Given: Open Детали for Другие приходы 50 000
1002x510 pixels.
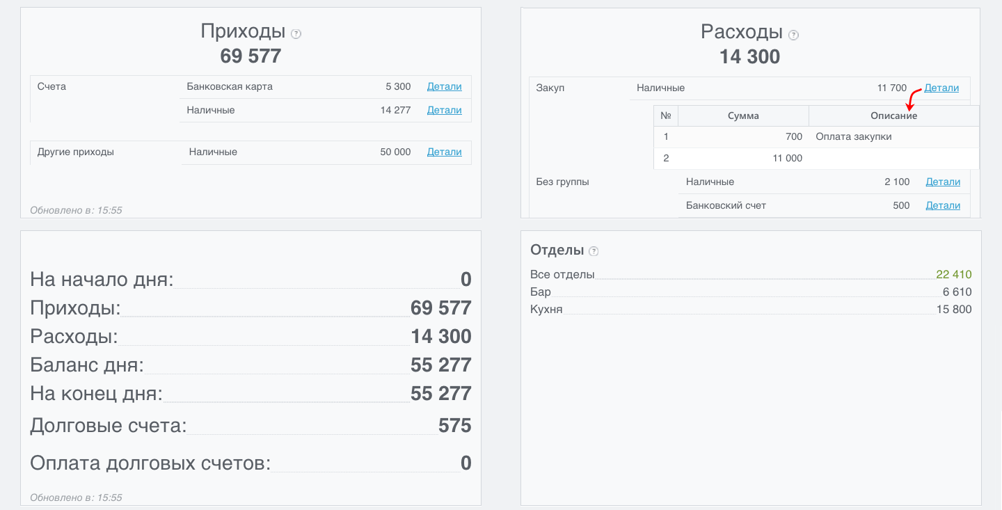Looking at the screenshot, I should click(x=444, y=152).
